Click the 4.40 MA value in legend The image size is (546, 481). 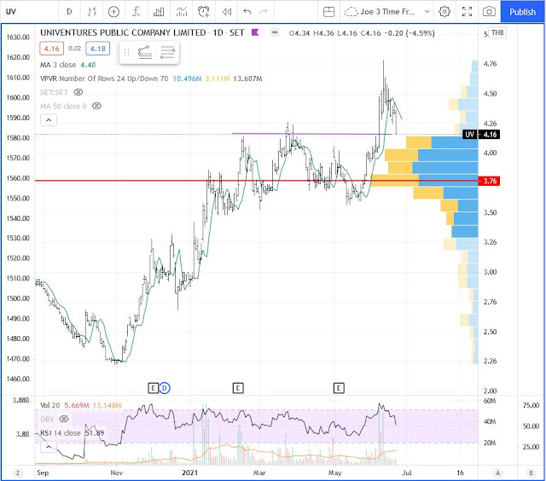point(88,65)
